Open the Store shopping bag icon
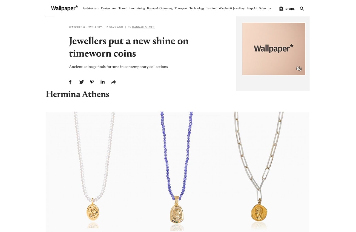356x232 pixels. click(x=281, y=8)
